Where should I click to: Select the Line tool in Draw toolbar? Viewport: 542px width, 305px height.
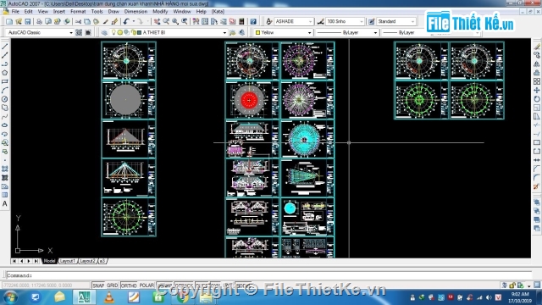click(x=5, y=47)
